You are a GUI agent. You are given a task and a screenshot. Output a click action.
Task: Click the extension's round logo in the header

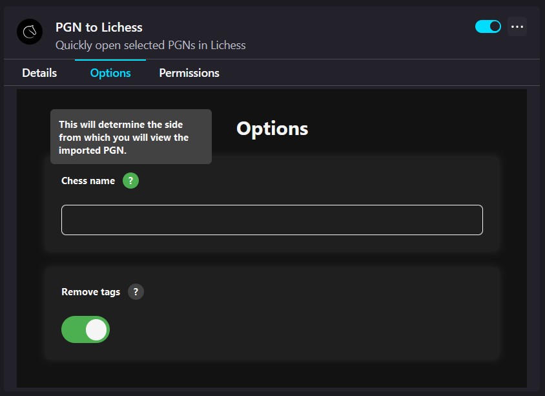pos(28,32)
